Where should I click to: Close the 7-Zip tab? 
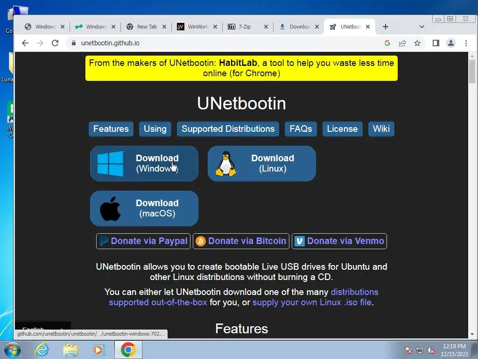pos(266,27)
